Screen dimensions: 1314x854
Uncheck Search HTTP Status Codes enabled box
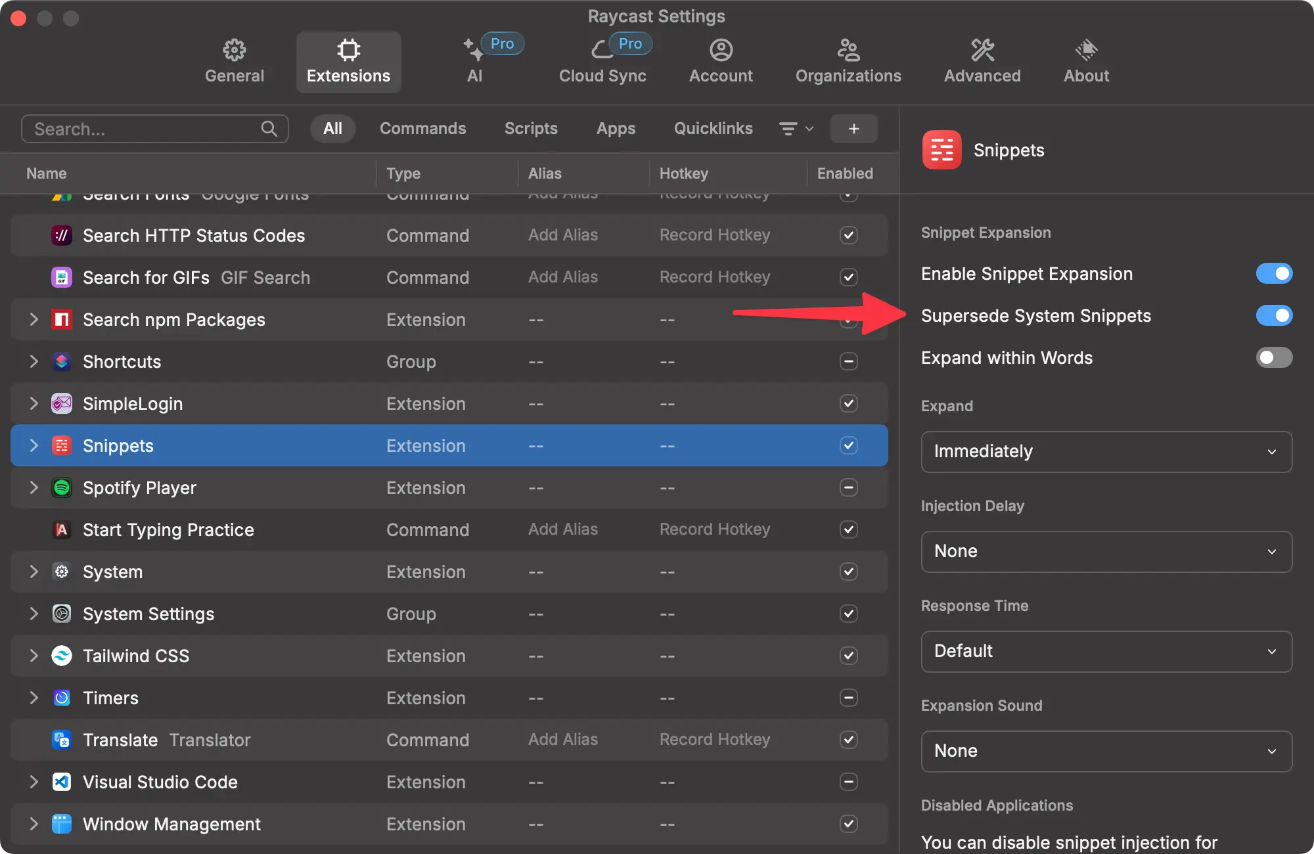point(848,235)
